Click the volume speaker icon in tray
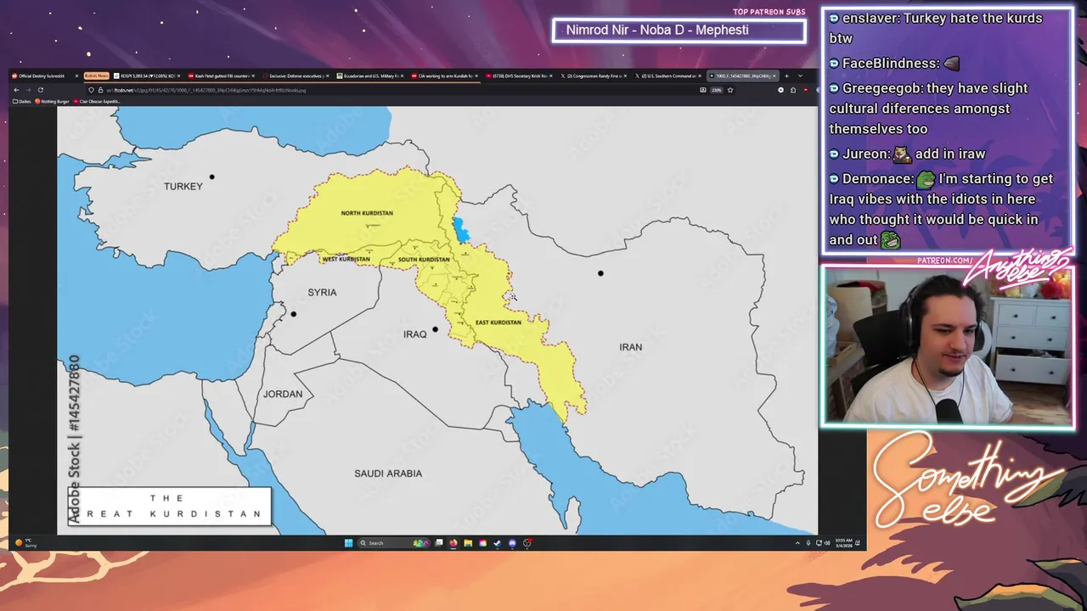 (x=827, y=543)
